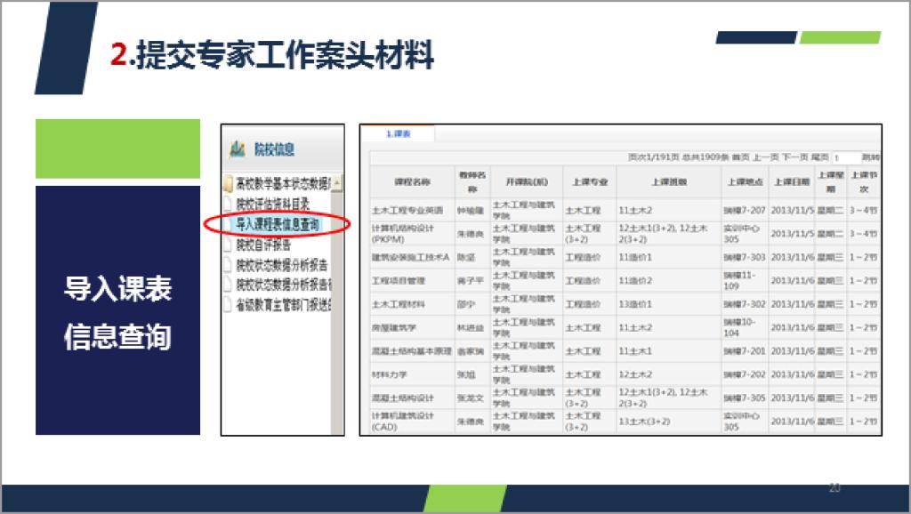Click the 7-202 classroom location cell
The height and width of the screenshot is (514, 911).
745,374
